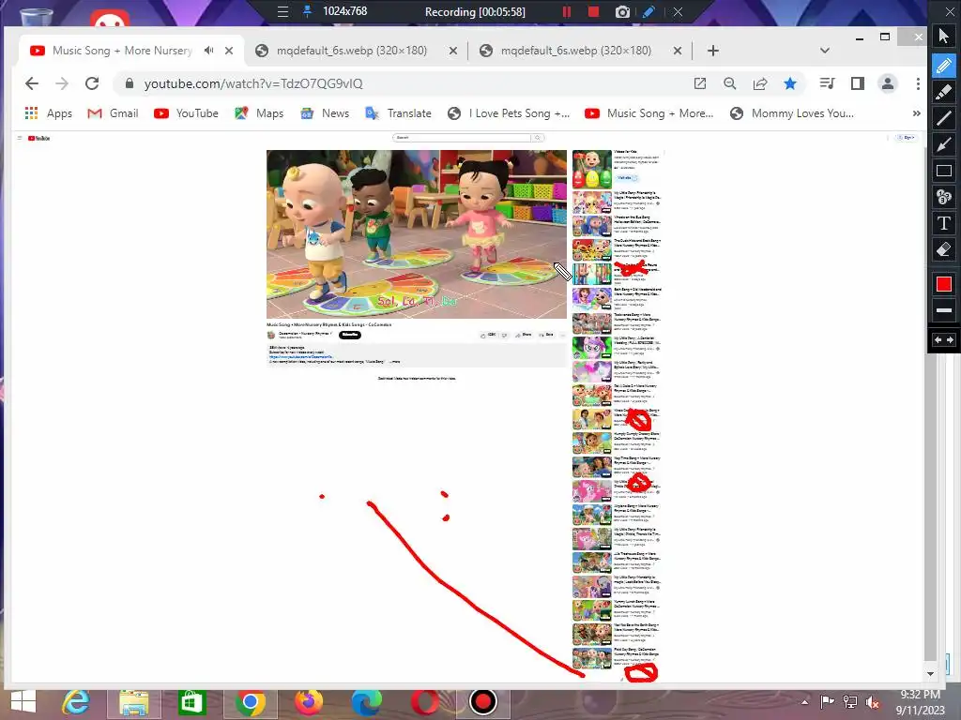Screen dimensions: 961x720
Task: Switch to first mqdefault_6s.webp tab
Action: (351, 51)
